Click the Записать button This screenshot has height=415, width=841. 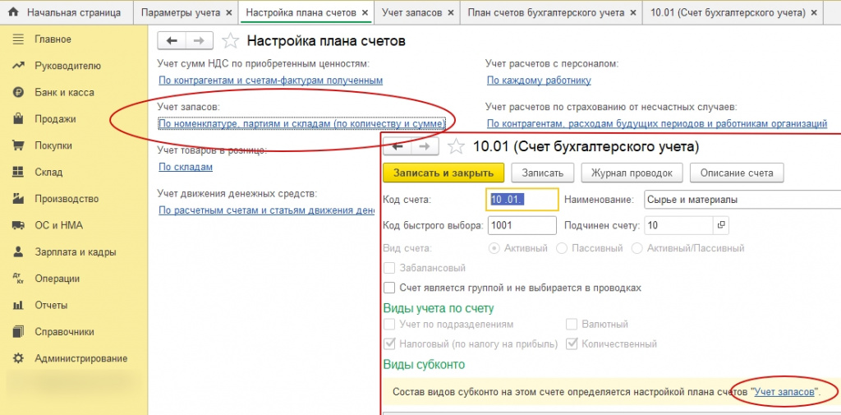point(543,173)
